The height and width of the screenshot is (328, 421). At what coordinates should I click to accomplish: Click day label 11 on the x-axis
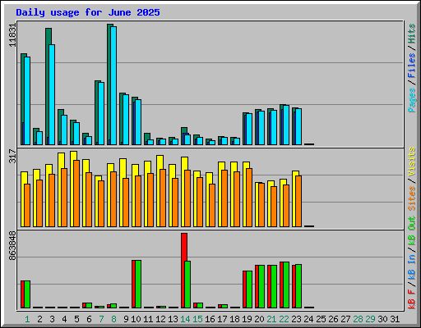[x=148, y=319]
